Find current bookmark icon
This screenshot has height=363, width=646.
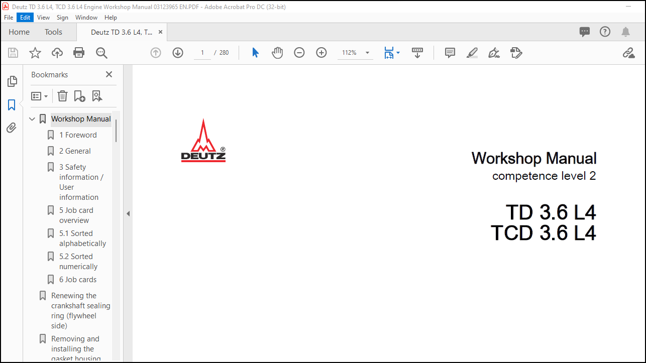tap(97, 96)
